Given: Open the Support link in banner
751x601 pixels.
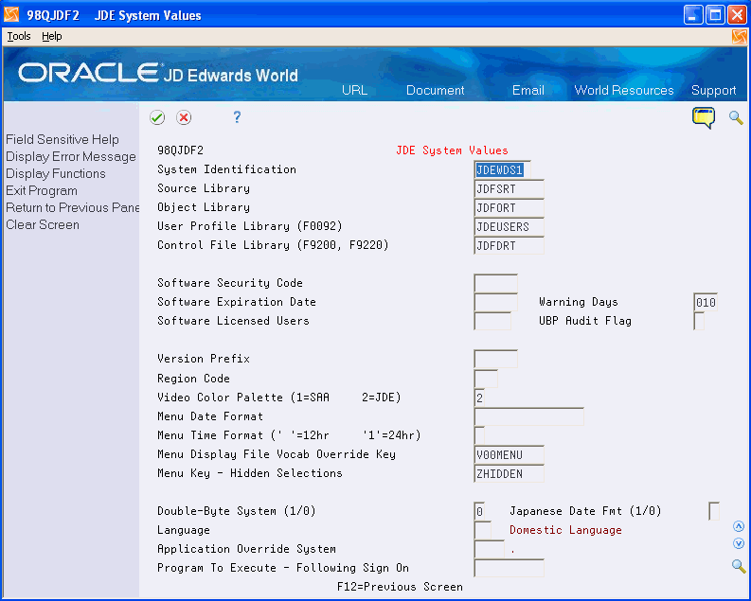Looking at the screenshot, I should click(714, 90).
